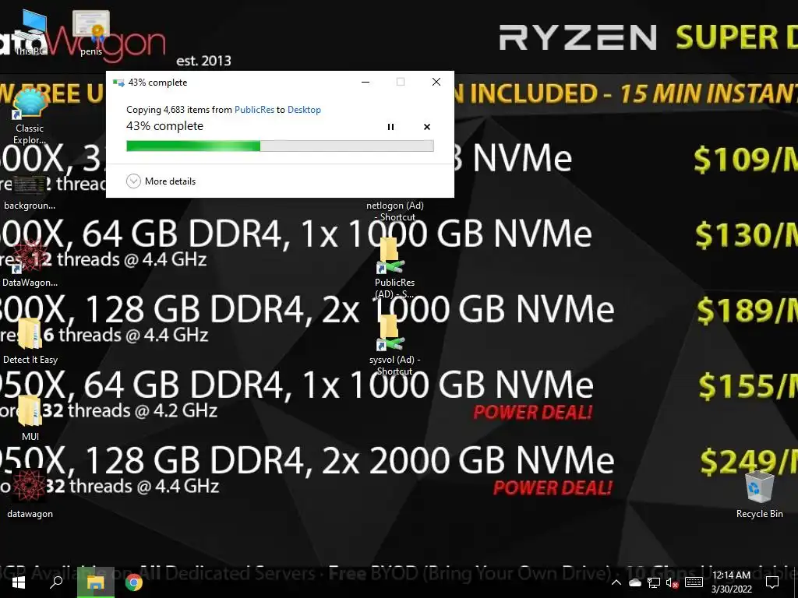
Task: Open the notification action center
Action: pyautogui.click(x=772, y=582)
